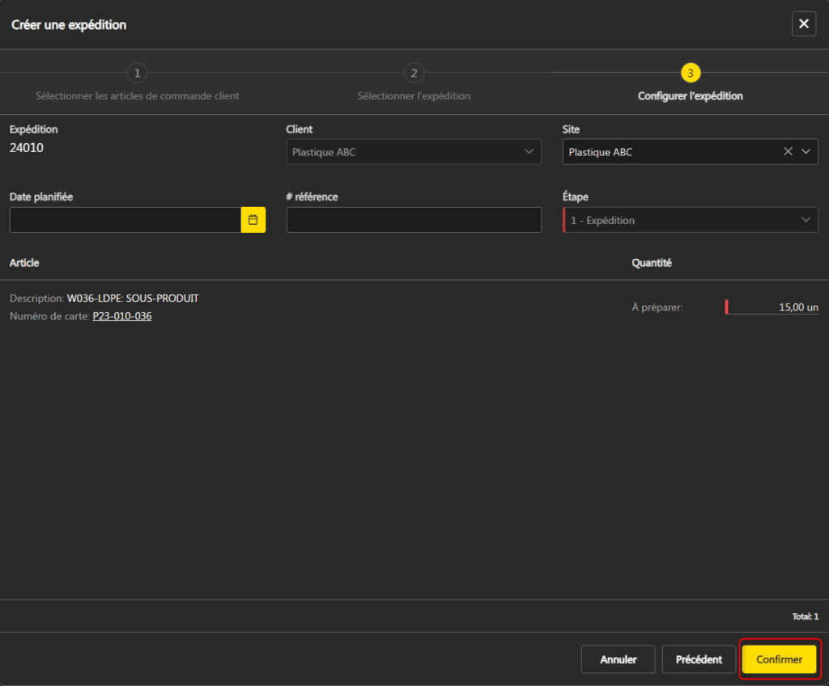Clear the Site selection with X icon
The width and height of the screenshot is (829, 686).
pyautogui.click(x=788, y=152)
